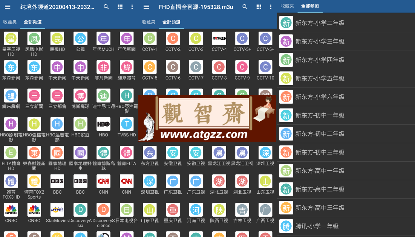The height and width of the screenshot is (237, 415).
Task: Open 河南卫视 channel icon
Action: pos(196,210)
